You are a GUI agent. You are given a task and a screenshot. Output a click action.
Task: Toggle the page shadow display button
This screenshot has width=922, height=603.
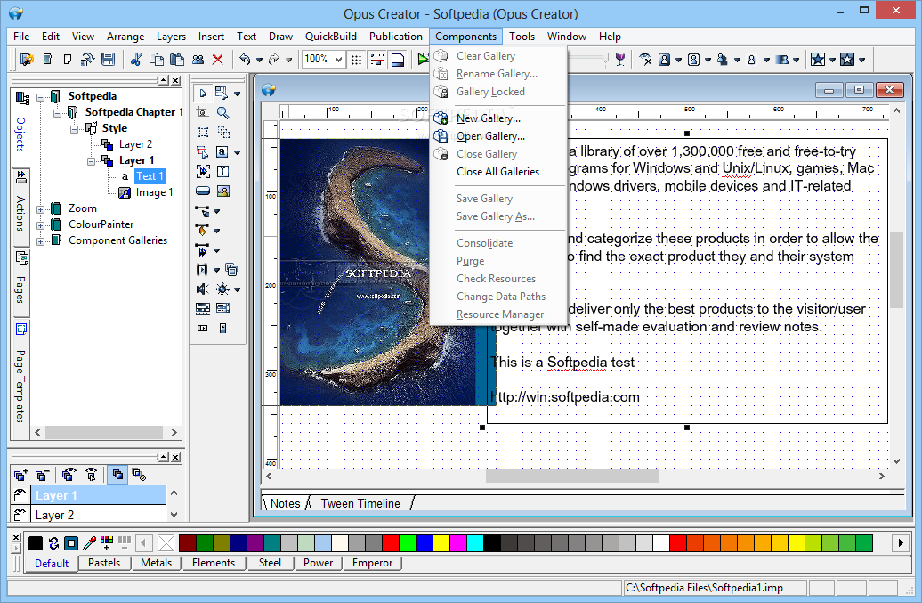coord(398,60)
